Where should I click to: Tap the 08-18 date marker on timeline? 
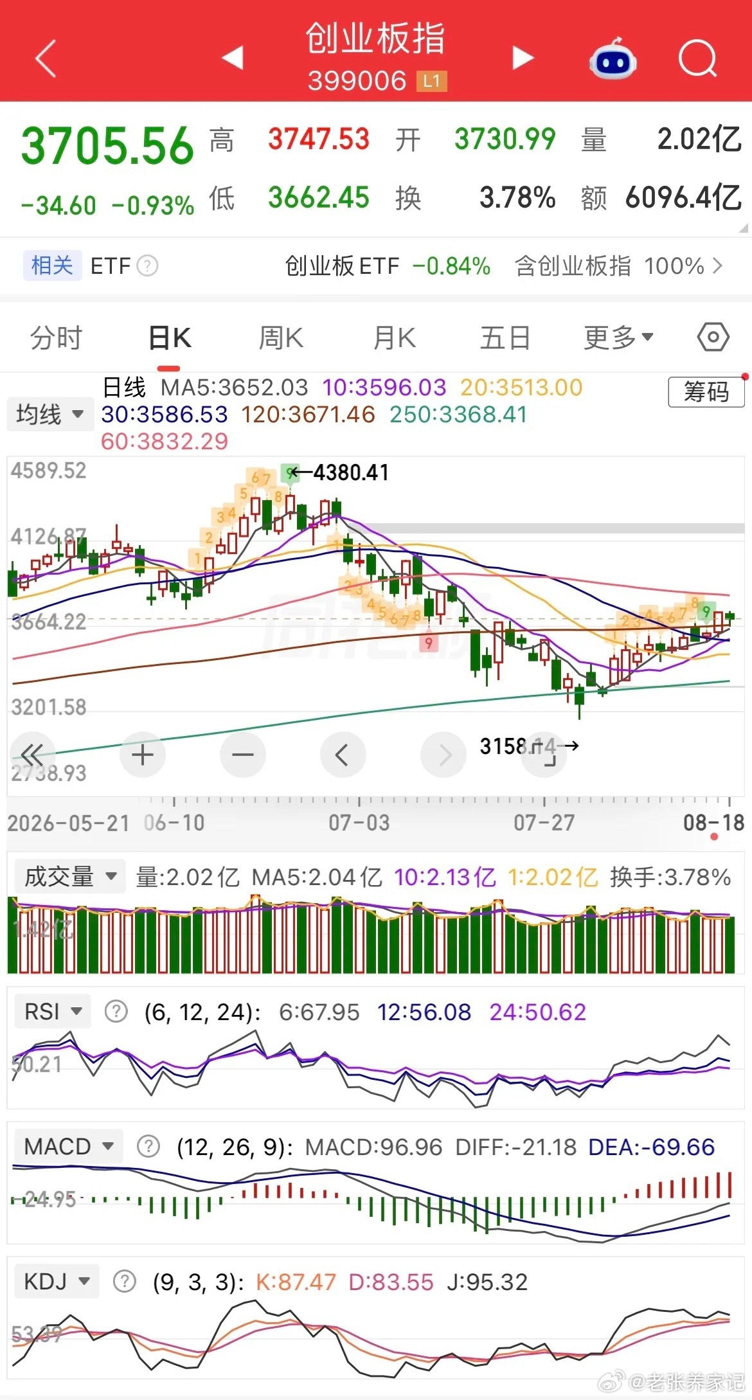click(714, 822)
